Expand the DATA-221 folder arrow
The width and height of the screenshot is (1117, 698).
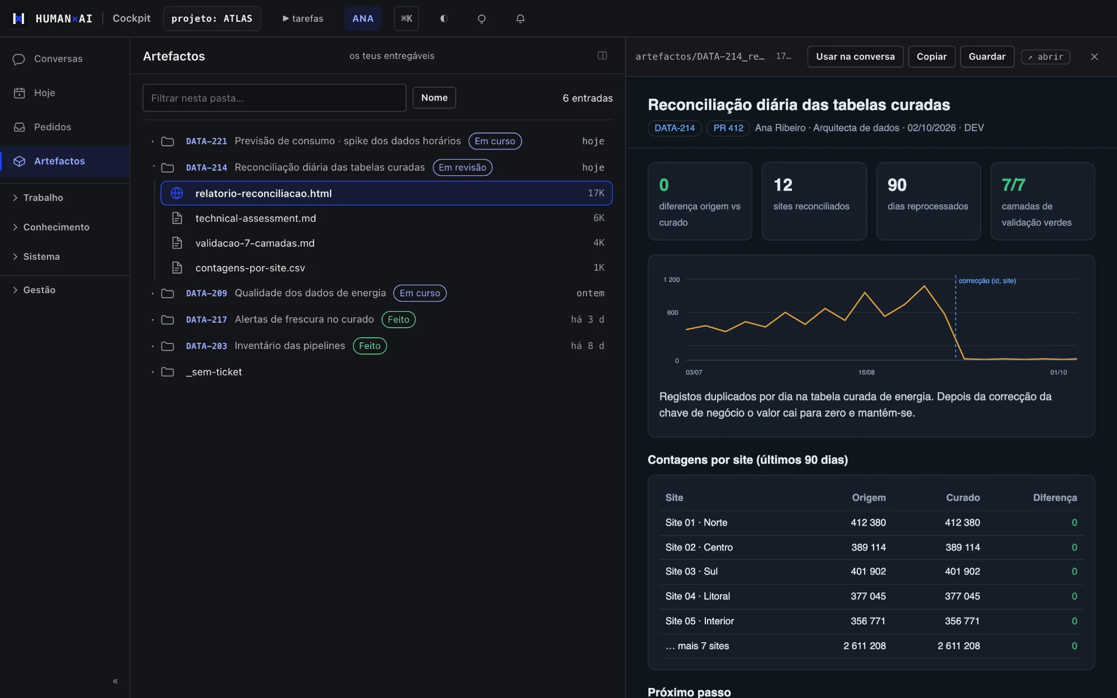152,141
